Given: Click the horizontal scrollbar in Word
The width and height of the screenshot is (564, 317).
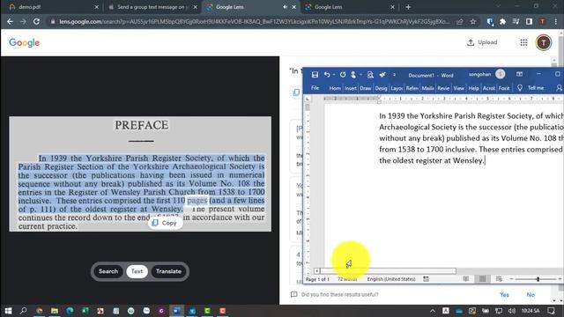Looking at the screenshot, I should [389, 271].
